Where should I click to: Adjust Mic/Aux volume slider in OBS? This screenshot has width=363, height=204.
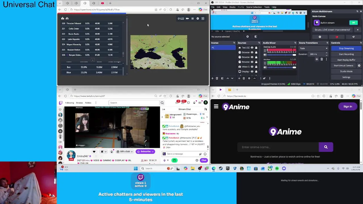click(282, 67)
